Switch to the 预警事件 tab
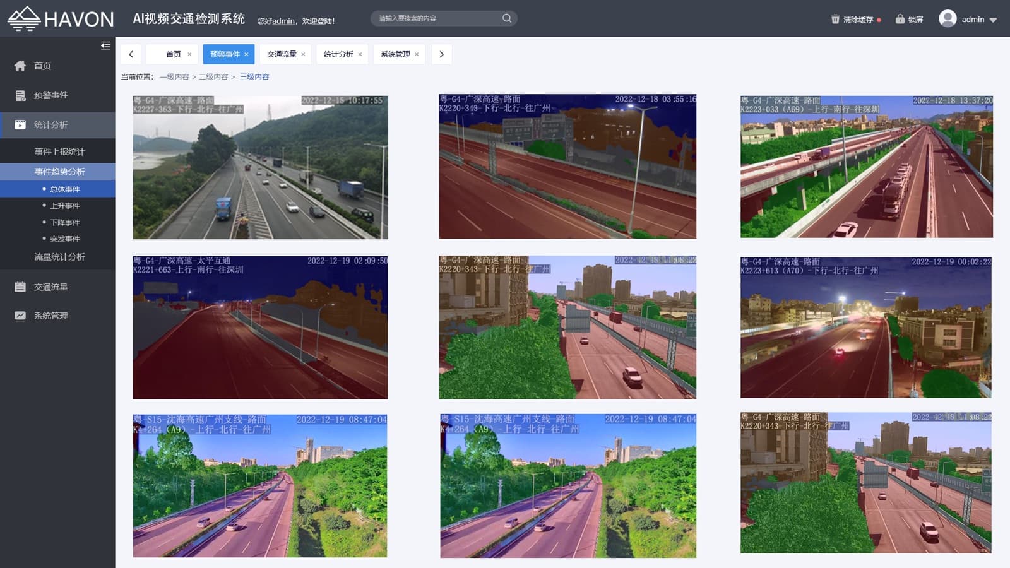Viewport: 1010px width, 568px height. click(229, 54)
